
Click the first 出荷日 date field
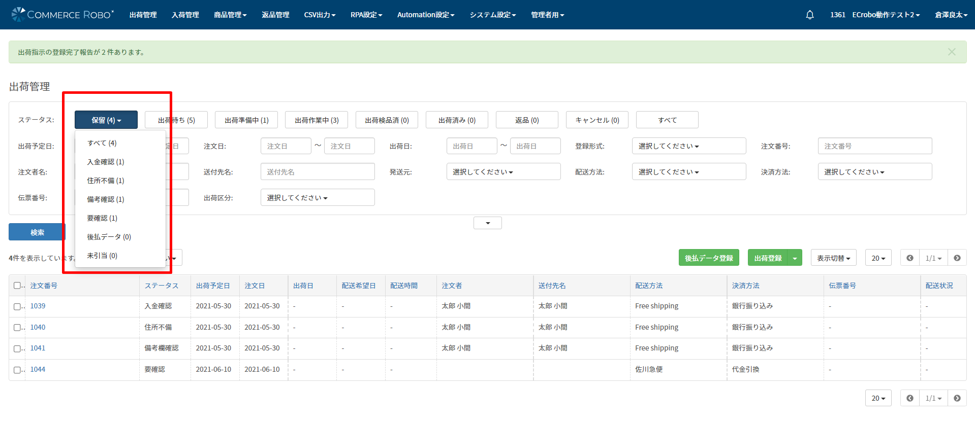pos(471,146)
